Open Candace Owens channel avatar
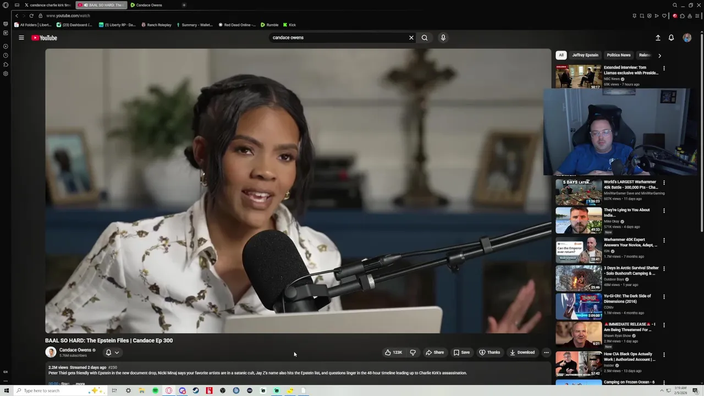This screenshot has width=704, height=396. (x=51, y=352)
